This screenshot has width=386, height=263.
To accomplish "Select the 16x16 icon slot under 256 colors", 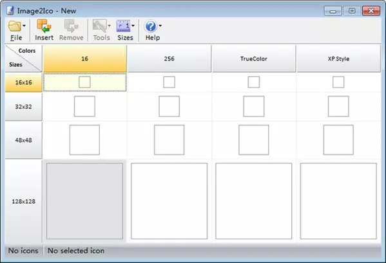I will pyautogui.click(x=169, y=82).
